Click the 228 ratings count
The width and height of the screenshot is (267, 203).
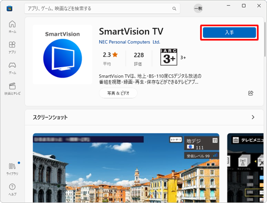pyautogui.click(x=139, y=55)
